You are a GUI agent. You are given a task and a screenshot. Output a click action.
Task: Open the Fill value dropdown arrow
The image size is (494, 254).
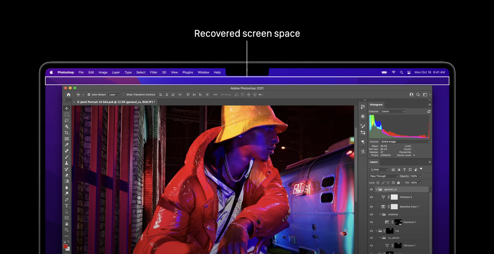(x=420, y=183)
